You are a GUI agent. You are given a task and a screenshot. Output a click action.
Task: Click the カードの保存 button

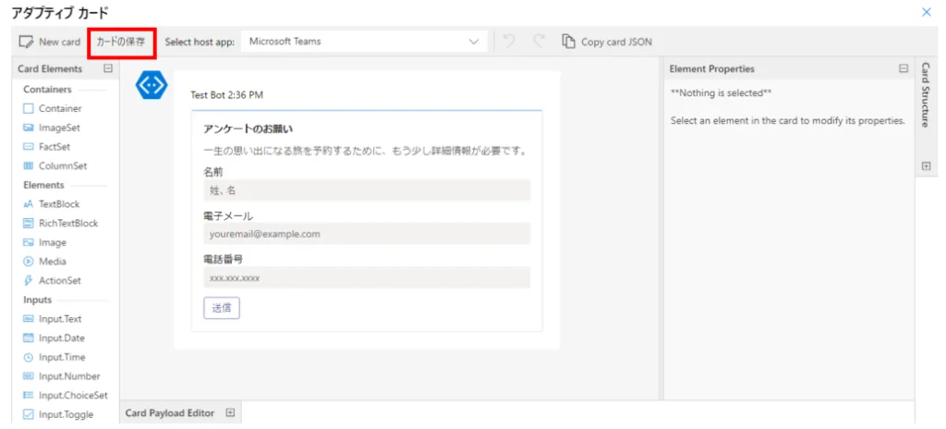point(121,42)
